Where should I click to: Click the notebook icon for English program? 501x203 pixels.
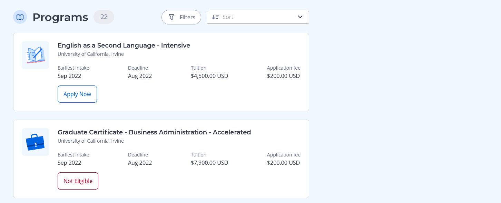(36, 55)
